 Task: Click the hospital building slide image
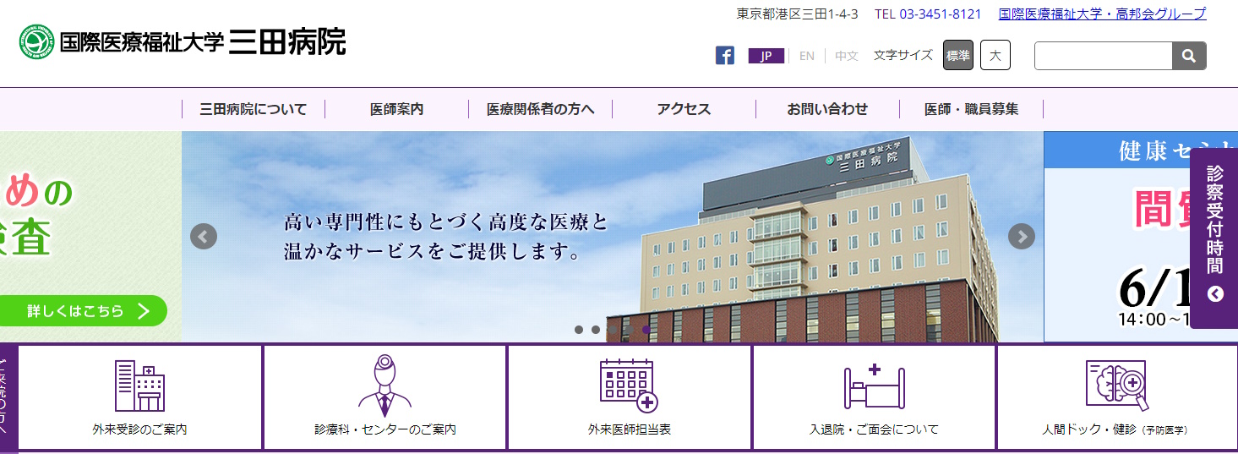pos(613,237)
